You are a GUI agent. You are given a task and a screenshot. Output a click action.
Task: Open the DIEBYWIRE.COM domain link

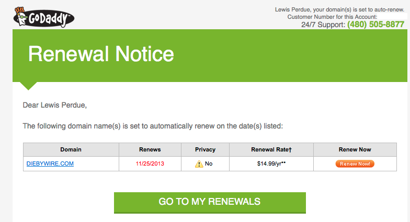pos(50,163)
